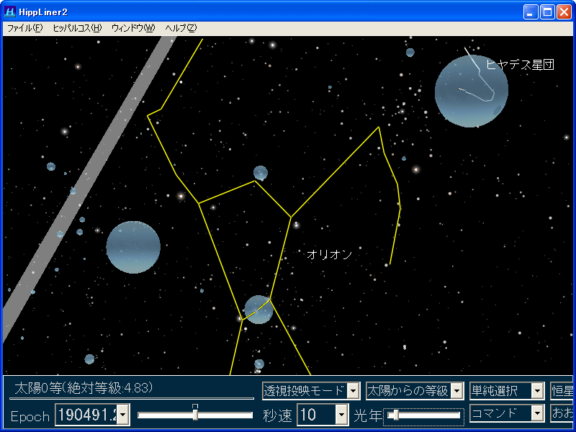Image resolution: width=576 pixels, height=432 pixels.
Task: Open the ウィンドウ(W) menu
Action: click(133, 28)
